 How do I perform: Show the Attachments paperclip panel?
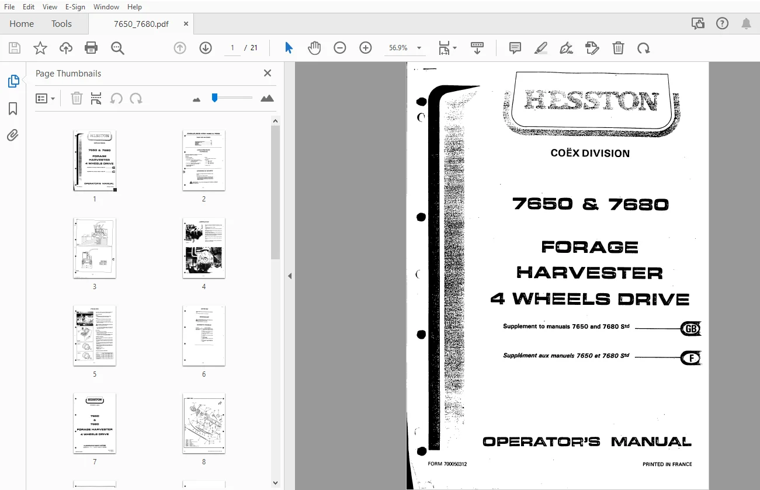(13, 135)
